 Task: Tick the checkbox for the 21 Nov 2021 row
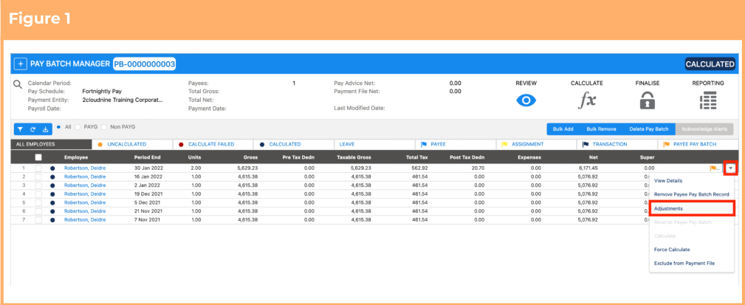pos(38,211)
